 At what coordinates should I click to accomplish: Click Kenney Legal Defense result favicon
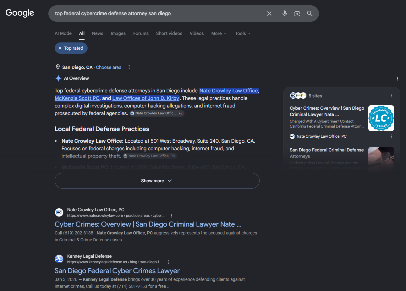point(59,259)
